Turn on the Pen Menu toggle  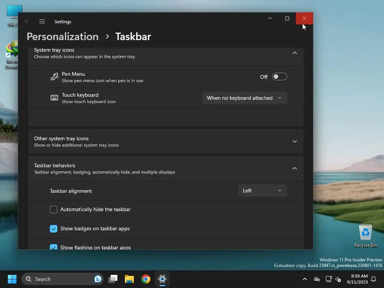coord(279,76)
